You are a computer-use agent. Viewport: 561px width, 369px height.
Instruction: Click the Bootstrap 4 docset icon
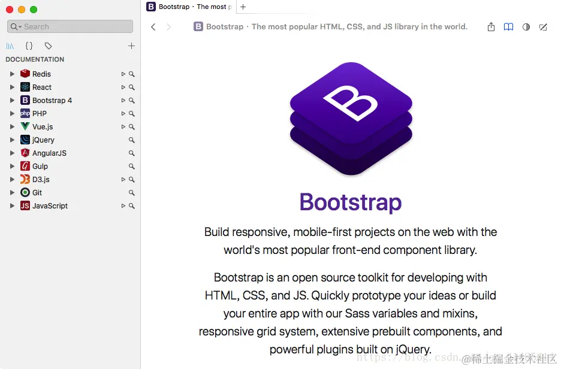pyautogui.click(x=25, y=100)
